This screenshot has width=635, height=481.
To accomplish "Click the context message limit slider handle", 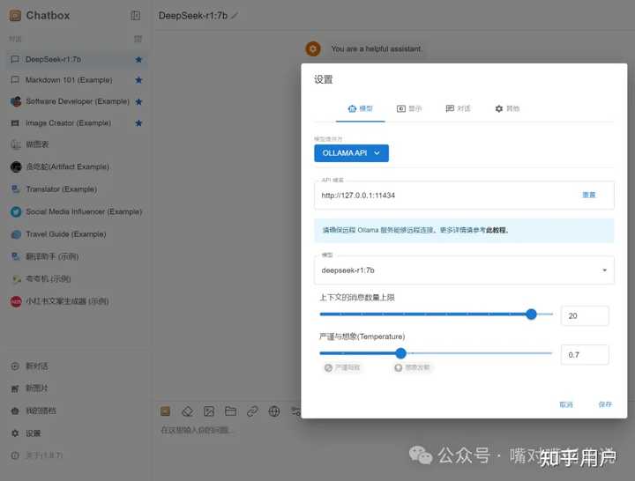I will click(x=531, y=314).
